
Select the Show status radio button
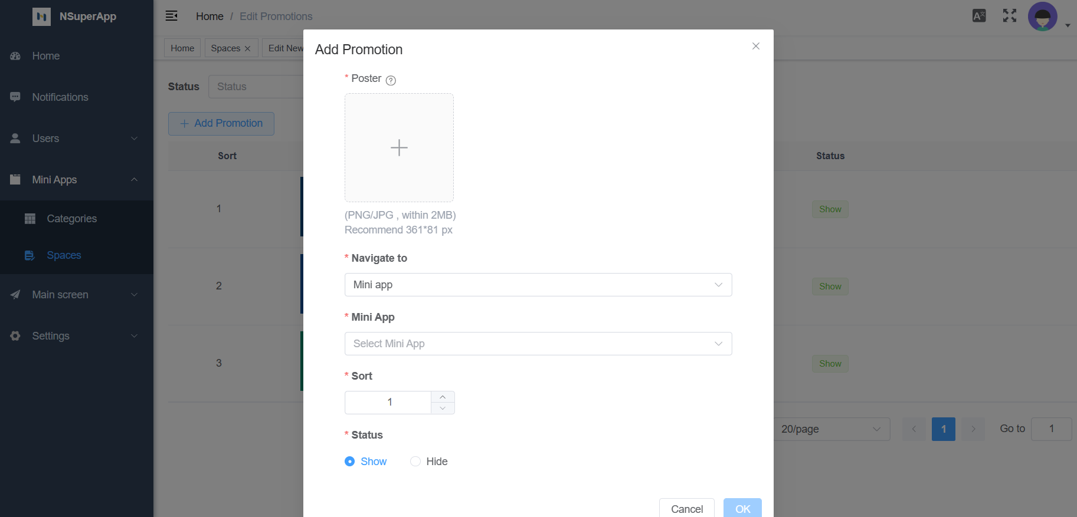(350, 462)
